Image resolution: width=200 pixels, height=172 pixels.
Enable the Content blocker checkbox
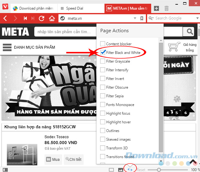tap(103, 44)
